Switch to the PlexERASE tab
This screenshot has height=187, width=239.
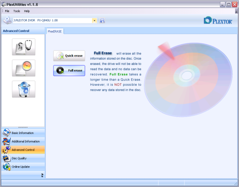coord(55,31)
